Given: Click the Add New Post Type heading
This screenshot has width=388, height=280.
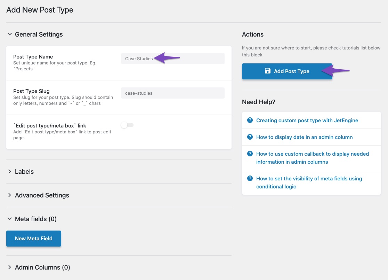Looking at the screenshot, I should coord(40,10).
